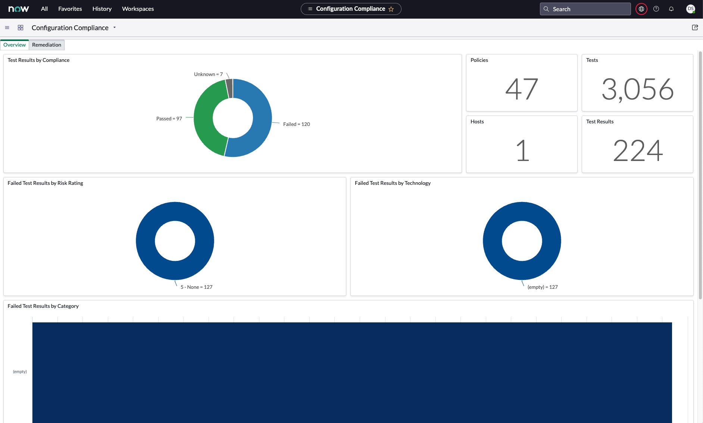Show notifications via the bell icon
The width and height of the screenshot is (703, 423).
pyautogui.click(x=671, y=9)
